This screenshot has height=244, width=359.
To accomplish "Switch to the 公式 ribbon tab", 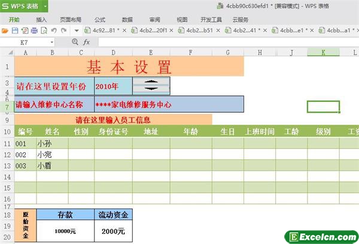I will (99, 19).
